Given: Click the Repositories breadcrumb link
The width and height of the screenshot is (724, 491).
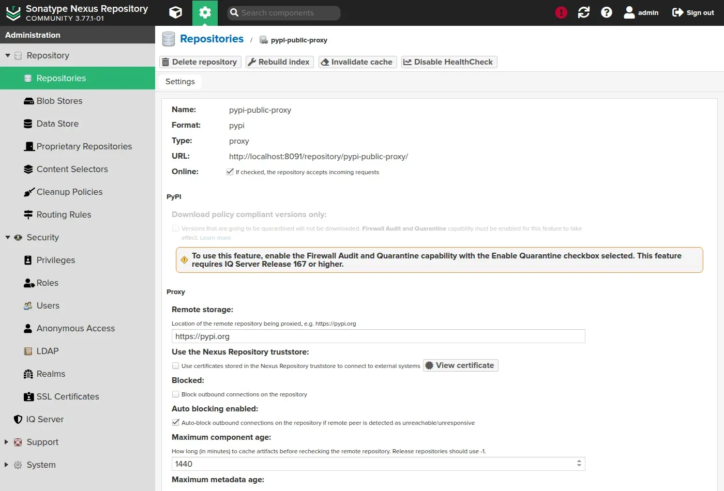Looking at the screenshot, I should click(x=212, y=39).
